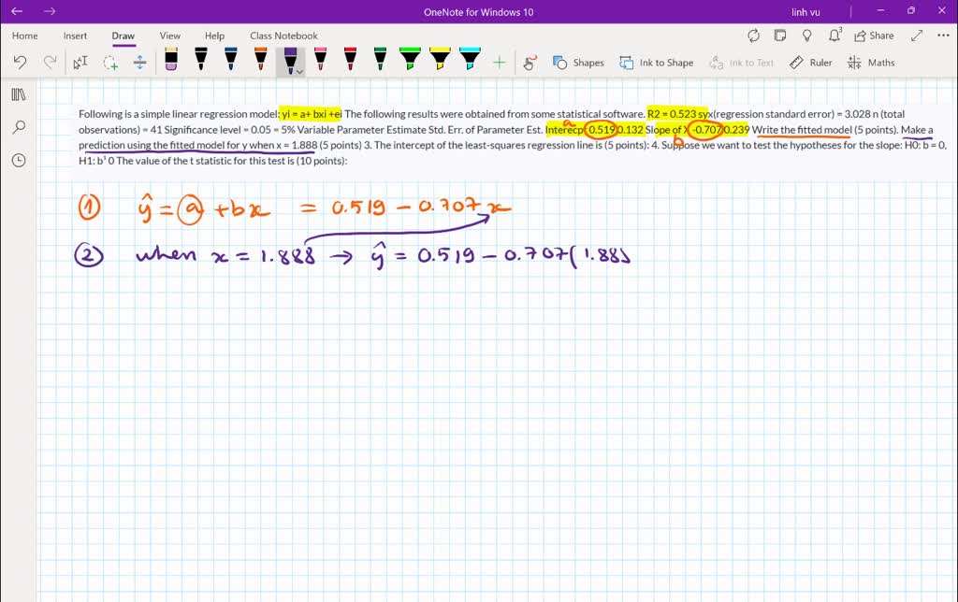Open the Maths assistant

(871, 62)
